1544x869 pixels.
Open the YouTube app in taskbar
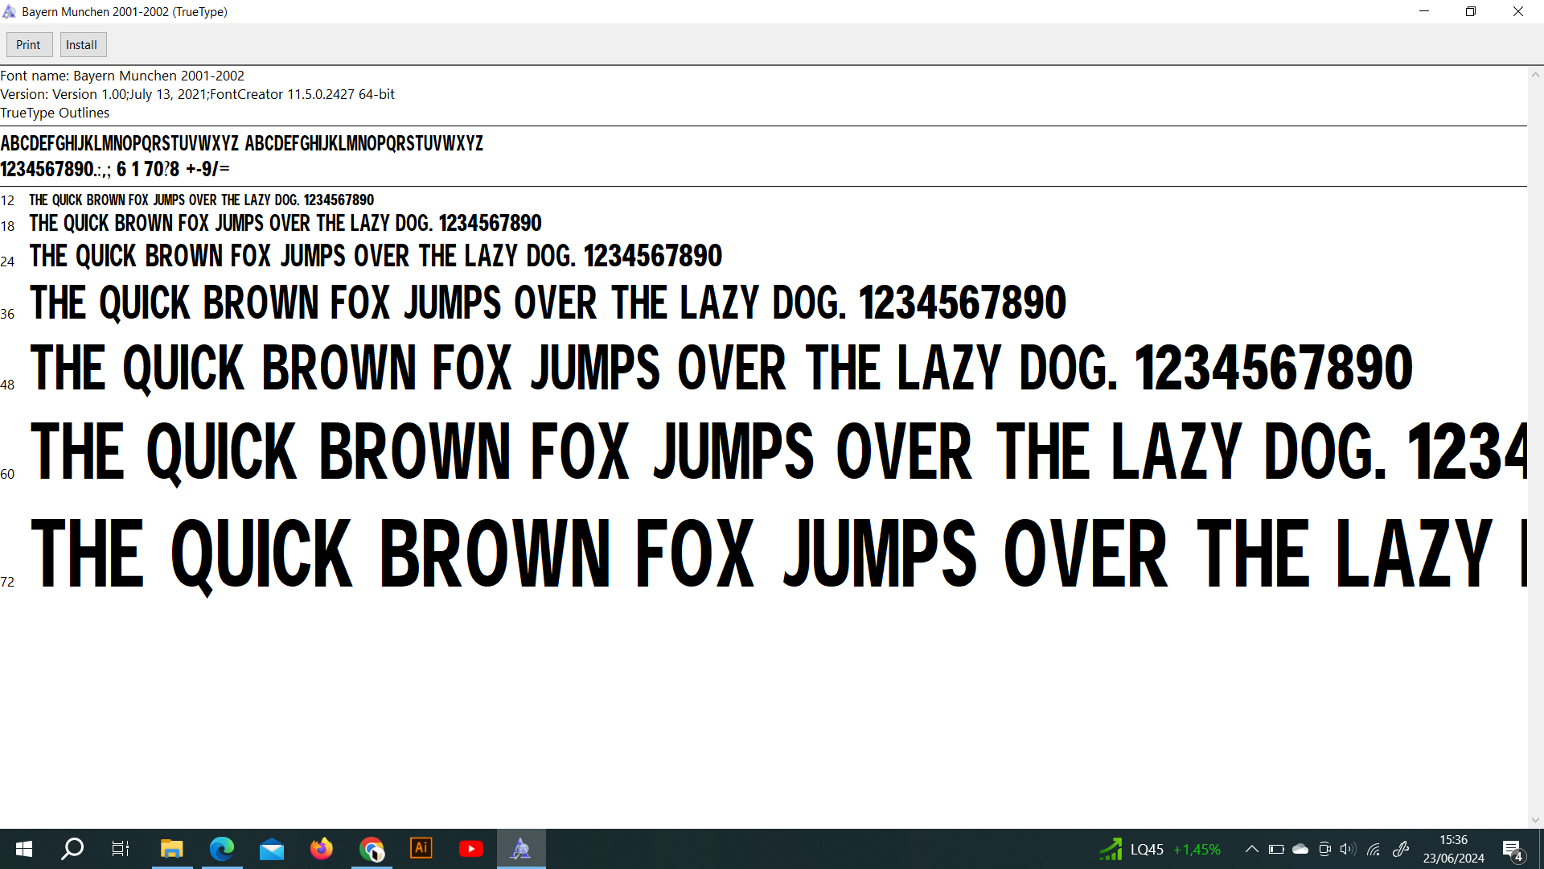click(471, 849)
